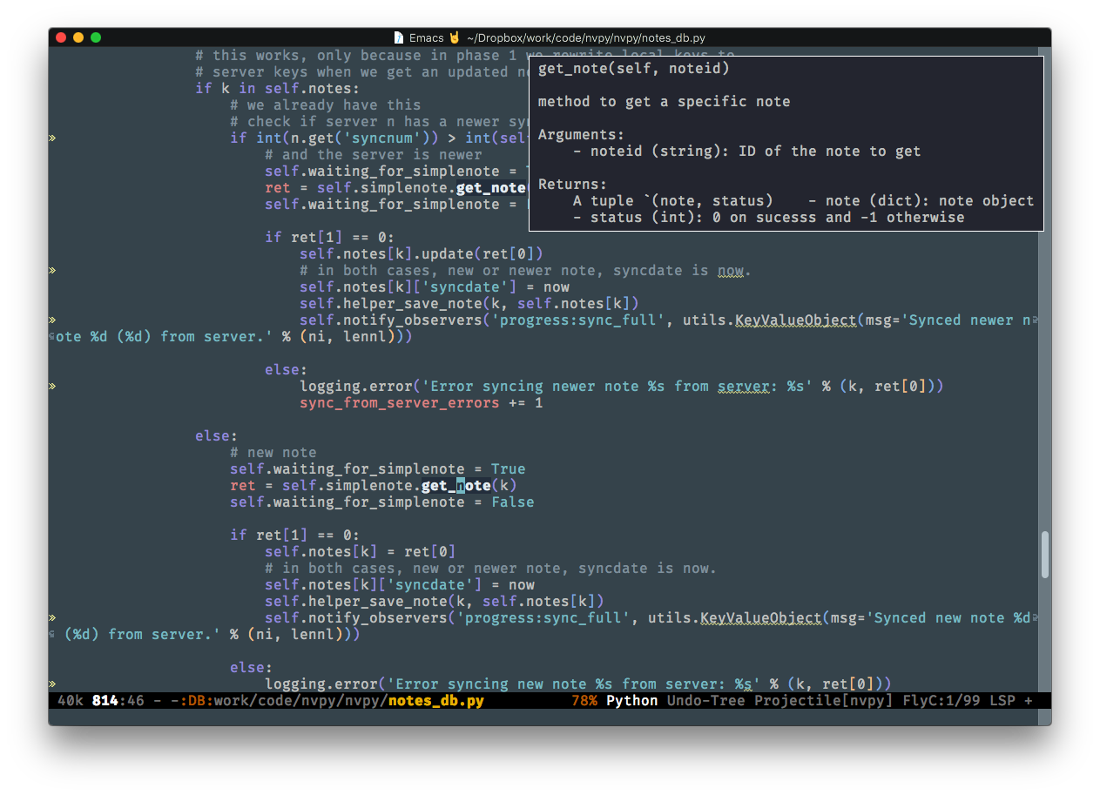
Task: Click the title bar path ~/Dropbox/work/code/nvpy/nvpy/notes_db.py
Action: [586, 38]
